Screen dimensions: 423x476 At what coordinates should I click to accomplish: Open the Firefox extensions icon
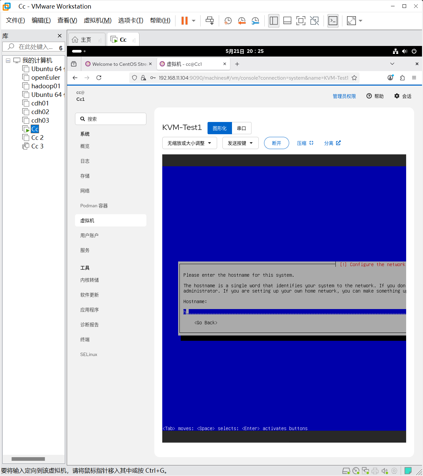pyautogui.click(x=402, y=78)
